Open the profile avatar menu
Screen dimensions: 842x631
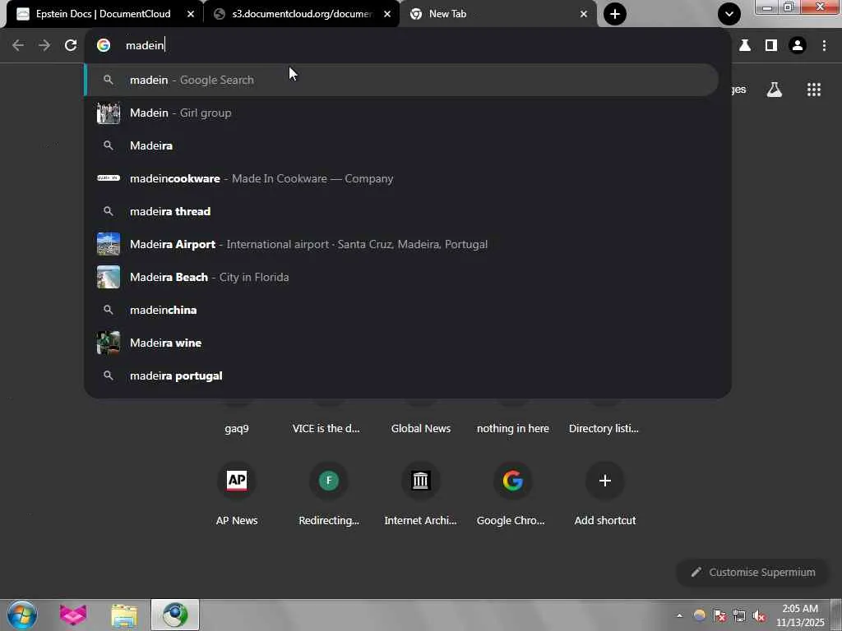point(798,46)
